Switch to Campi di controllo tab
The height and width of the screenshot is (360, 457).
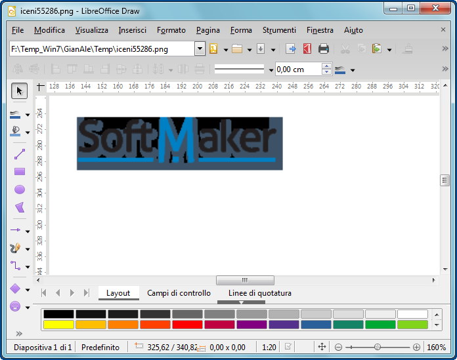[x=179, y=293]
